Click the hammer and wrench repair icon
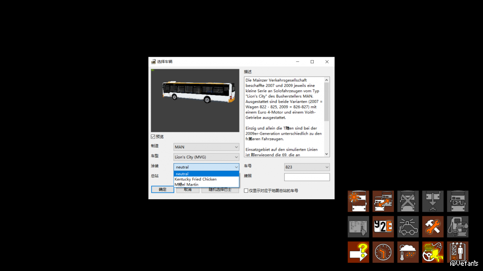The height and width of the screenshot is (271, 483). tap(433, 226)
